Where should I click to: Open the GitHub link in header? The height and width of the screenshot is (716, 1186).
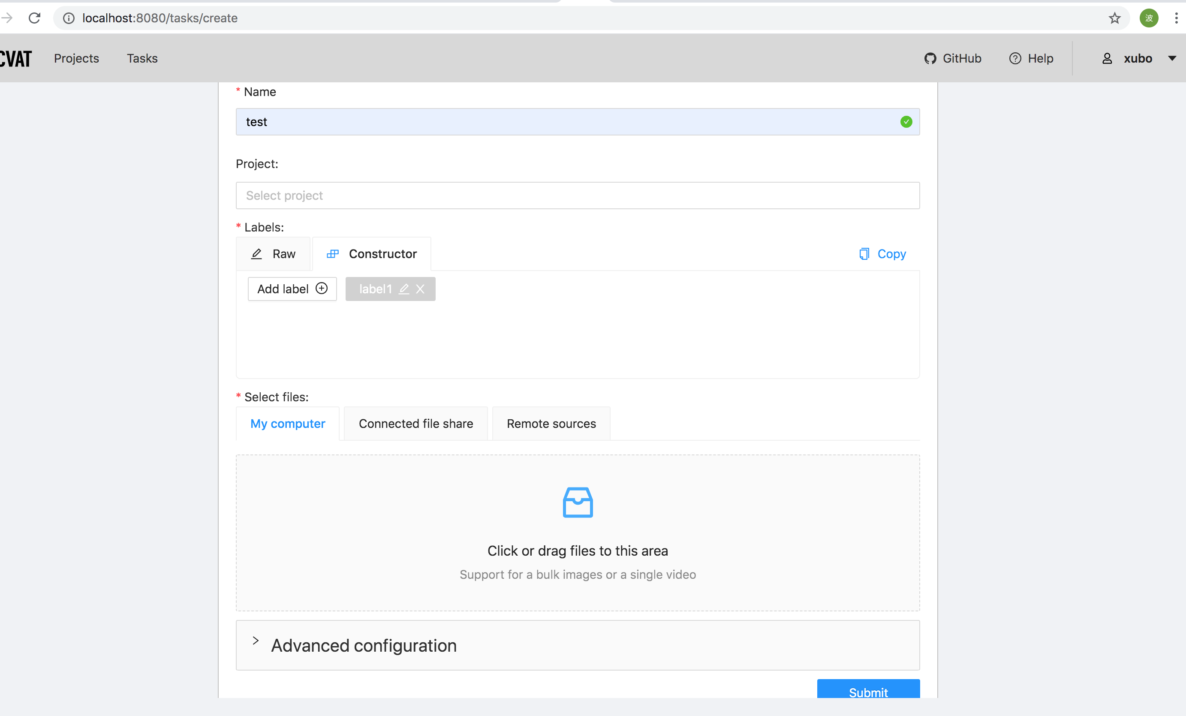tap(953, 58)
